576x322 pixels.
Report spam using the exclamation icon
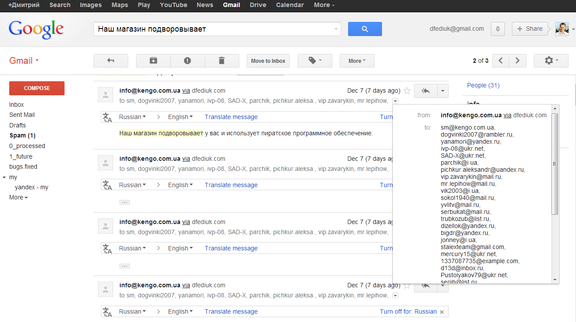click(x=187, y=61)
